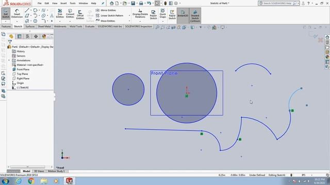Image resolution: width=330 pixels, height=185 pixels.
Task: Open the Edit menu
Action: point(47,3)
